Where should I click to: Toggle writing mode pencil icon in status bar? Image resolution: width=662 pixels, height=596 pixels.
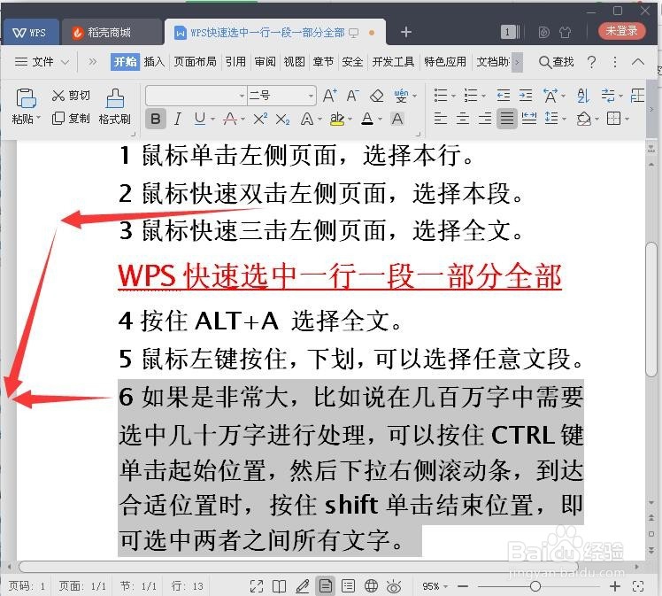pyautogui.click(x=303, y=586)
